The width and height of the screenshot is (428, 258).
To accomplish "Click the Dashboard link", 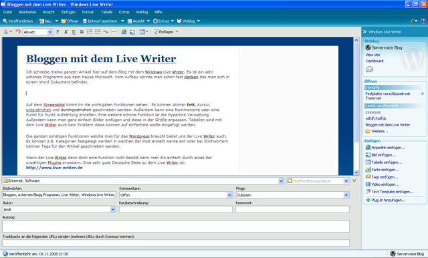I will [374, 61].
